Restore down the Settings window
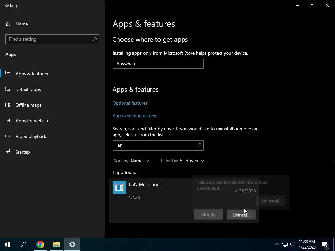Viewport: 335px width, 251px height. click(x=312, y=5)
